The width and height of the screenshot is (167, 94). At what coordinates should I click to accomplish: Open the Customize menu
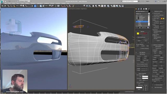(58, 3)
